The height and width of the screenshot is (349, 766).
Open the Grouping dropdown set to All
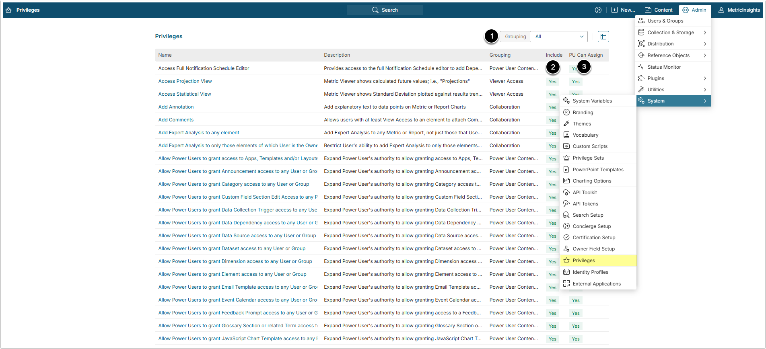(x=558, y=37)
